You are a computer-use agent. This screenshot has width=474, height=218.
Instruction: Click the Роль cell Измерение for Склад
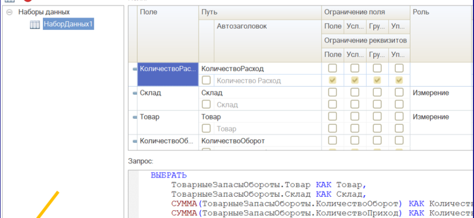click(430, 93)
